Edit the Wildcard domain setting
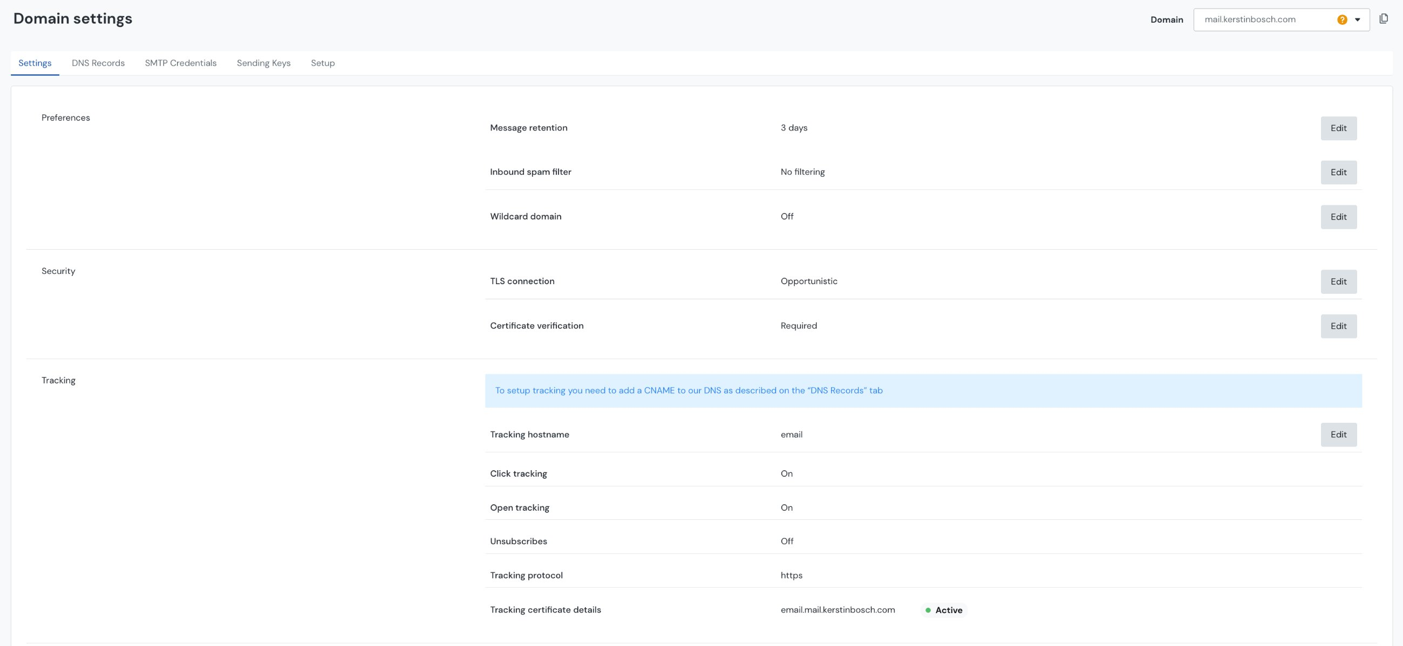Viewport: 1403px width, 646px height. pyautogui.click(x=1338, y=217)
